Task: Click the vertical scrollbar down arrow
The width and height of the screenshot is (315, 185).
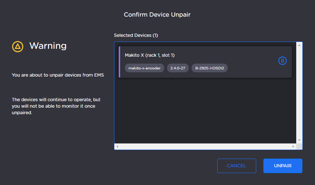Action: tap(299, 140)
